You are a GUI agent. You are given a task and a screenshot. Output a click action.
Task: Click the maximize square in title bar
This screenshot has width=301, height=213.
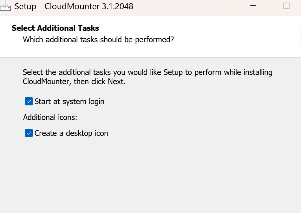click(x=286, y=6)
